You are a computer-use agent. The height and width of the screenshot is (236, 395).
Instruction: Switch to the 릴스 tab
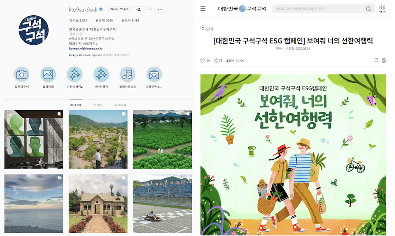click(x=98, y=105)
